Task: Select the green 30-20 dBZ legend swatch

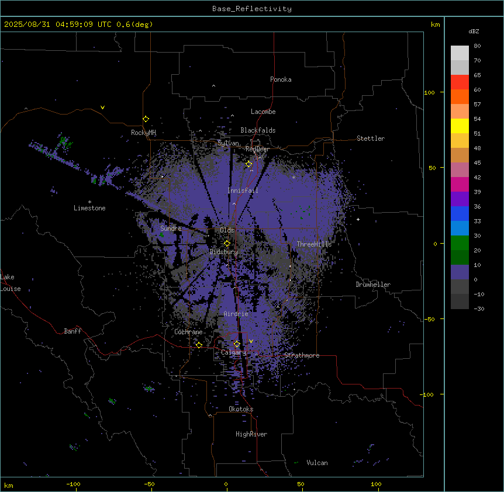Action: (x=460, y=243)
